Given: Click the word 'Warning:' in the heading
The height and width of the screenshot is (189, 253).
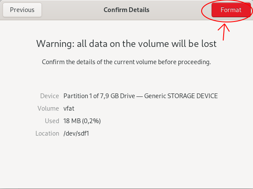Looking at the screenshot, I should coord(55,43).
